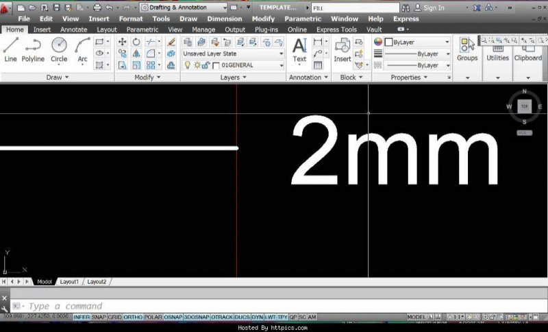Click the Undo arrow icon

pyautogui.click(x=110, y=8)
